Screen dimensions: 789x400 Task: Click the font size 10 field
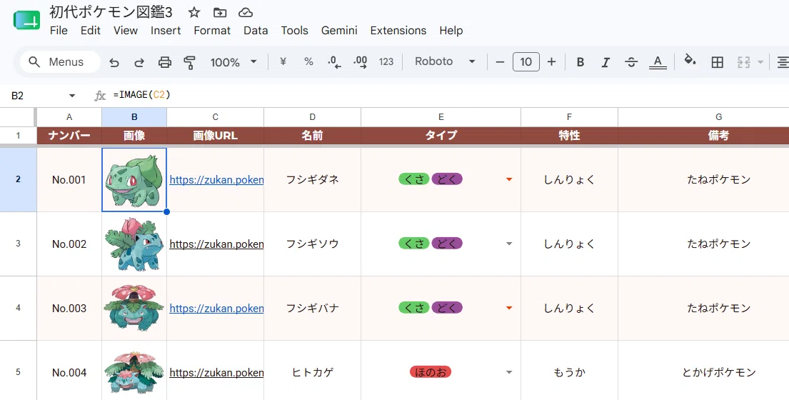click(526, 61)
